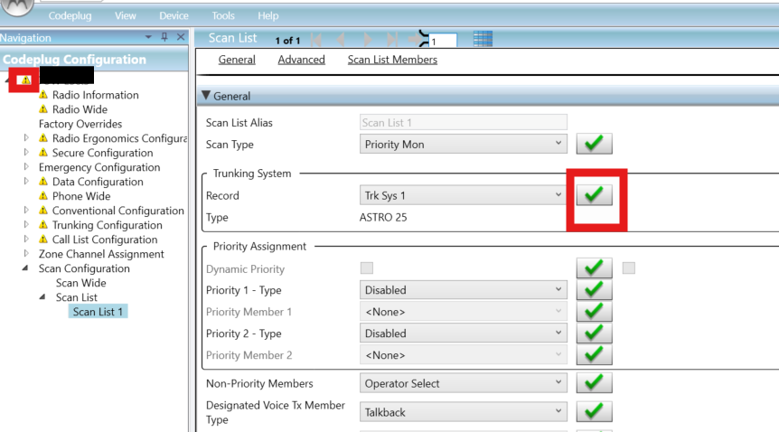Go to next Scan List record
Image resolution: width=779 pixels, height=432 pixels.
point(367,39)
